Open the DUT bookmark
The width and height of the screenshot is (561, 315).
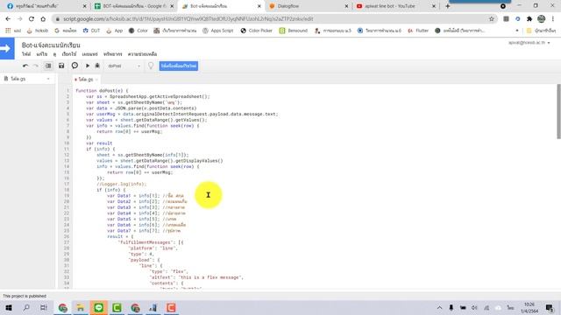pyautogui.click(x=91, y=31)
